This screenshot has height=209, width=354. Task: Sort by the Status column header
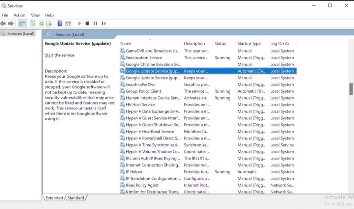click(220, 43)
